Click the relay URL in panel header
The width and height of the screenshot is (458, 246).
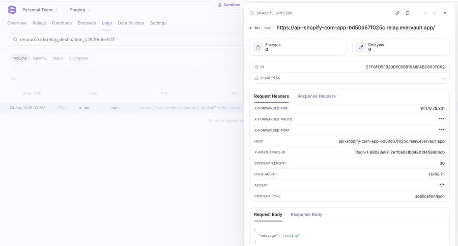pos(356,28)
